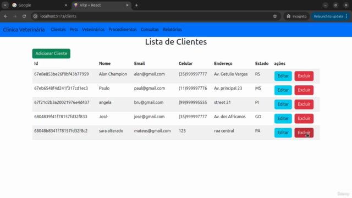Open the Incognito indicator

point(296,16)
